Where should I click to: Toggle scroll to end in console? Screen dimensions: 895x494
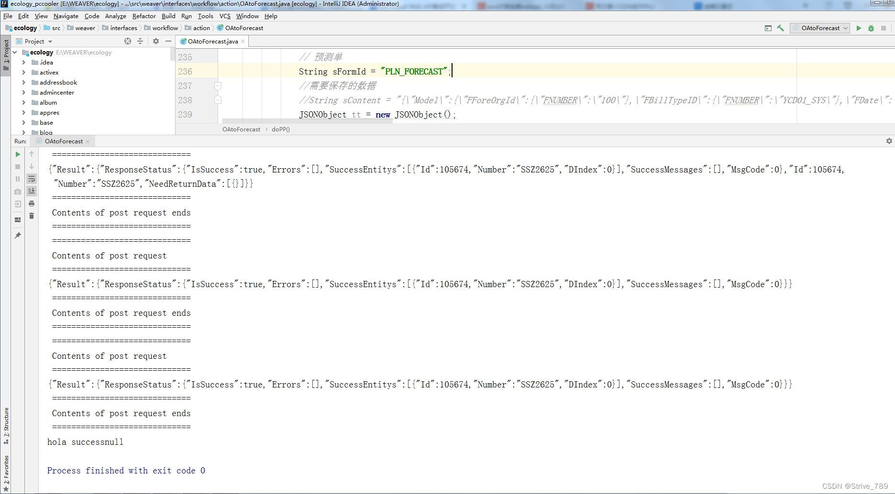(x=32, y=191)
